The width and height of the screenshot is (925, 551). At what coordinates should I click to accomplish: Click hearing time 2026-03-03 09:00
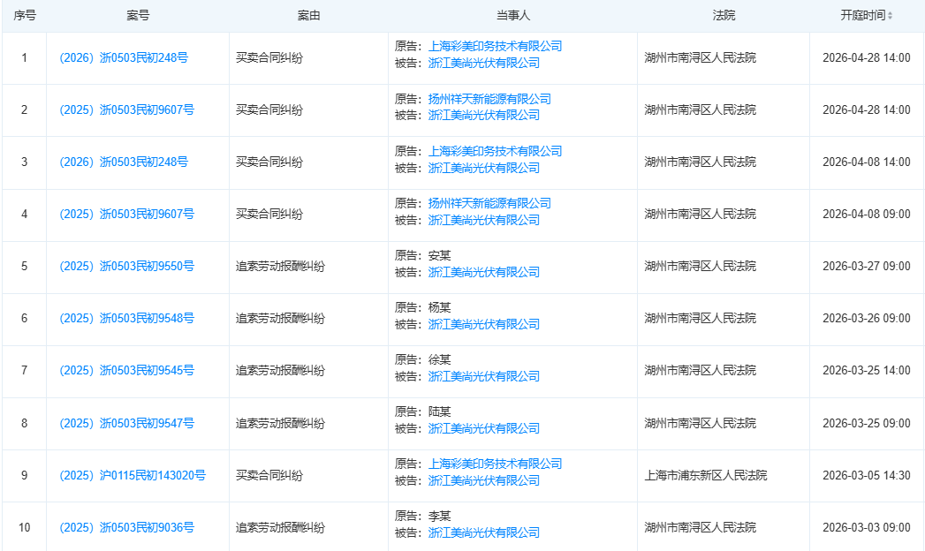click(x=867, y=527)
